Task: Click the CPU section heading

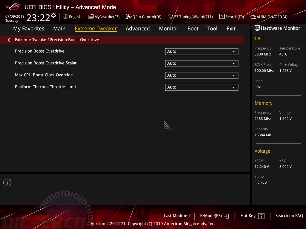Action: pyautogui.click(x=259, y=38)
